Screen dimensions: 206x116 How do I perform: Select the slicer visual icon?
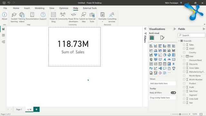point(160,64)
